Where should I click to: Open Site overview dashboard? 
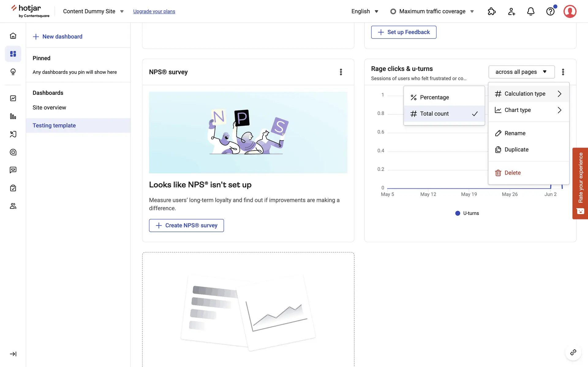click(x=49, y=108)
